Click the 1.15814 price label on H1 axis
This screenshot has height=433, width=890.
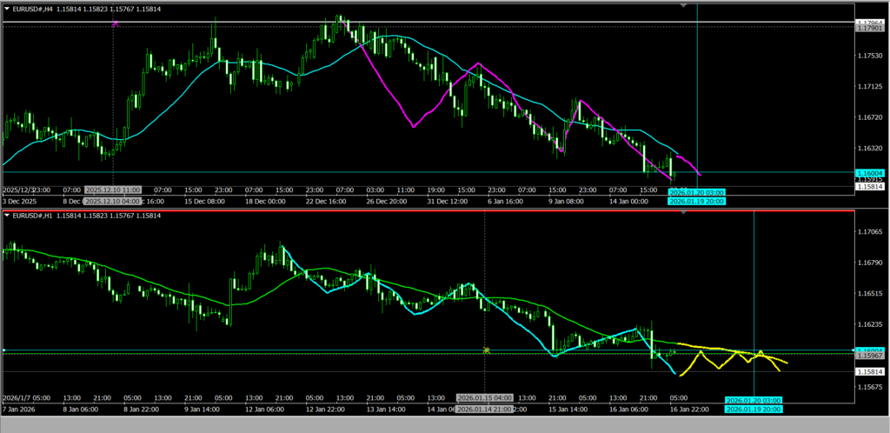coord(870,372)
